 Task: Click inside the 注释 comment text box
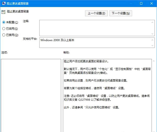click(96, 27)
